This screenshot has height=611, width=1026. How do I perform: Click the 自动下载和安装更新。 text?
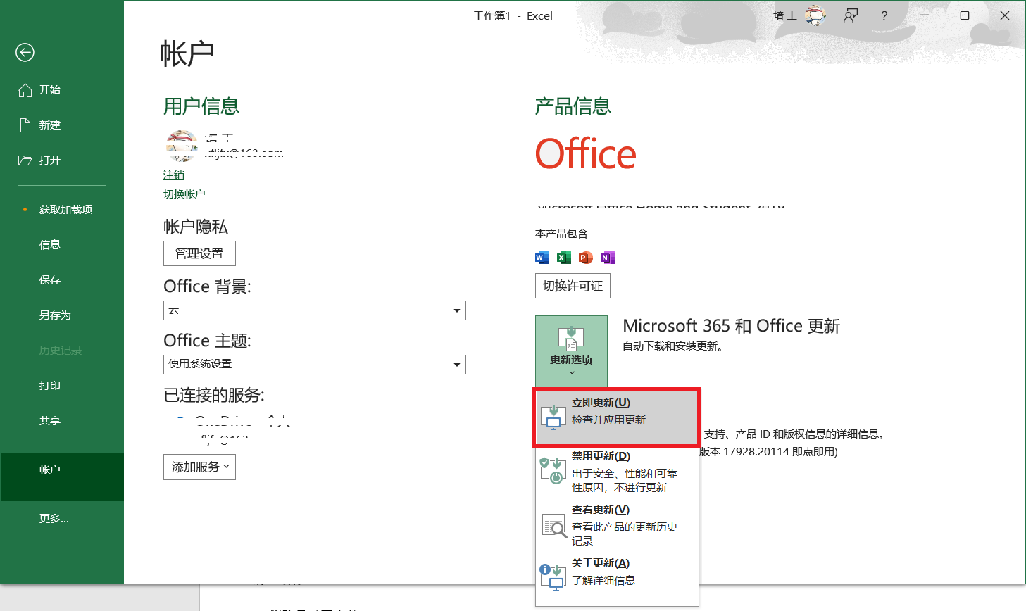pyautogui.click(x=673, y=346)
